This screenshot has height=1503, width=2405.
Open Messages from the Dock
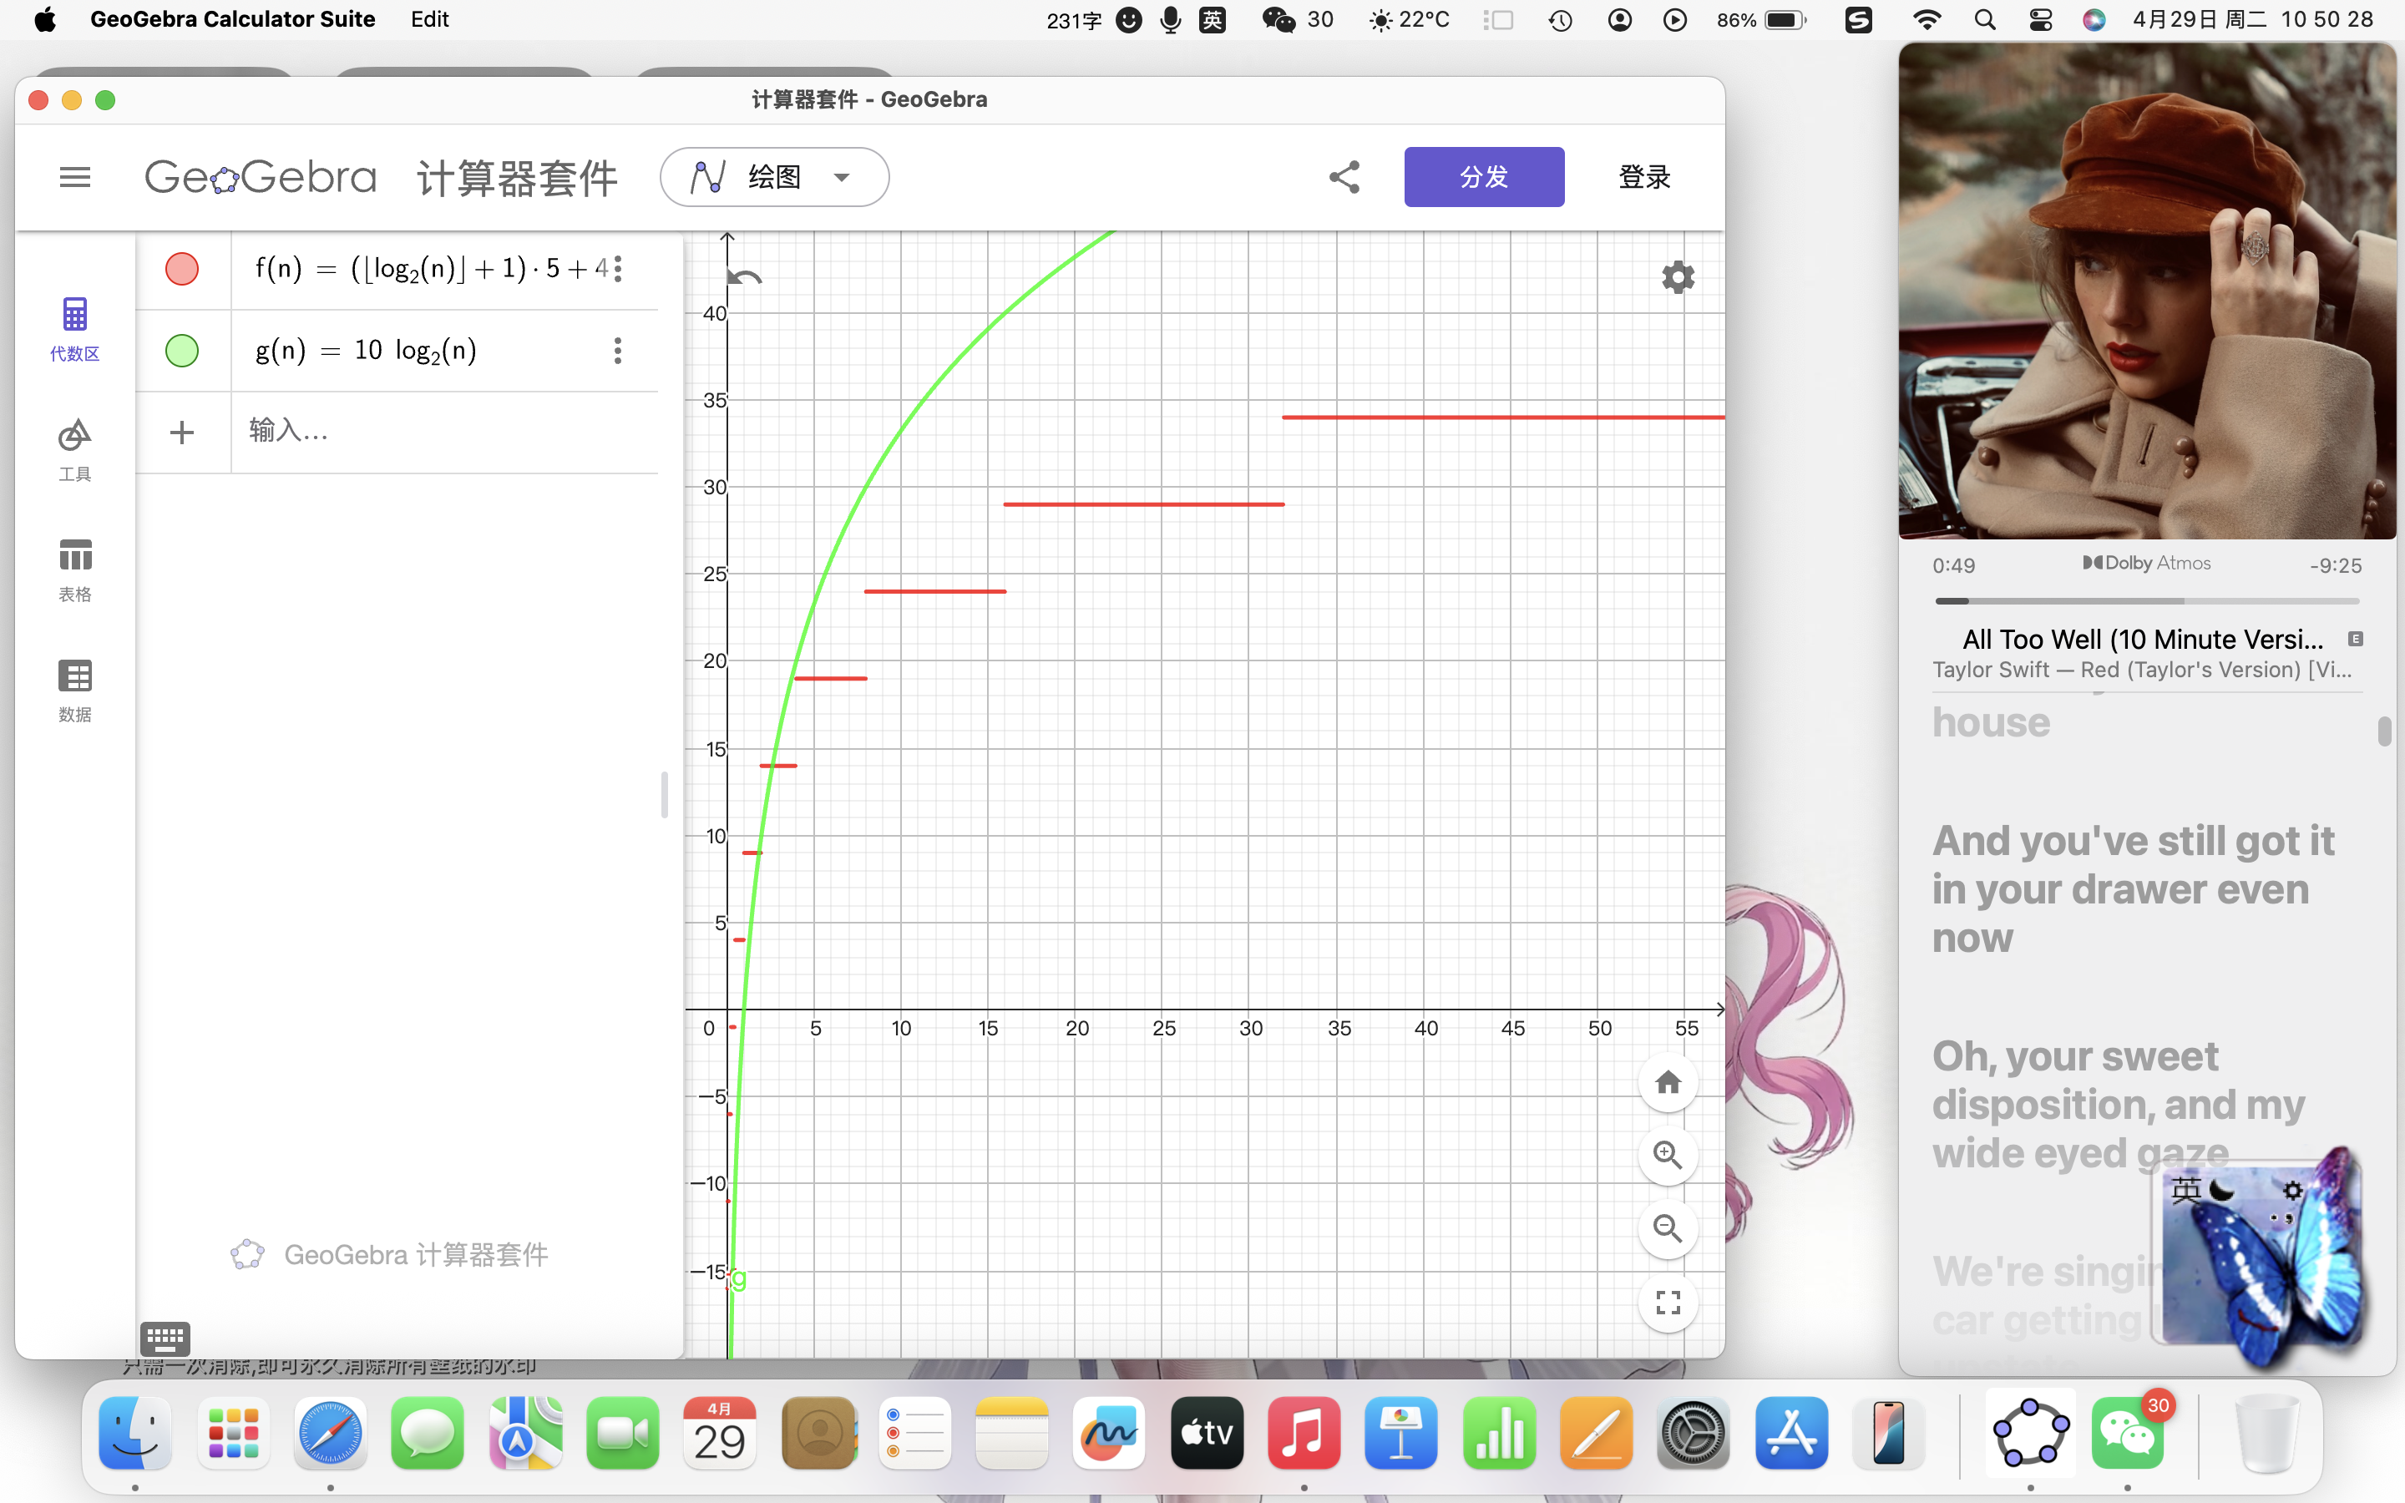click(428, 1434)
